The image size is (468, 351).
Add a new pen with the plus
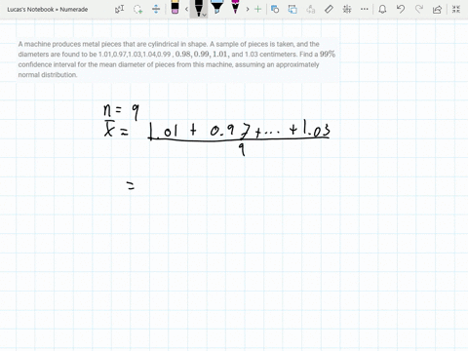click(258, 9)
